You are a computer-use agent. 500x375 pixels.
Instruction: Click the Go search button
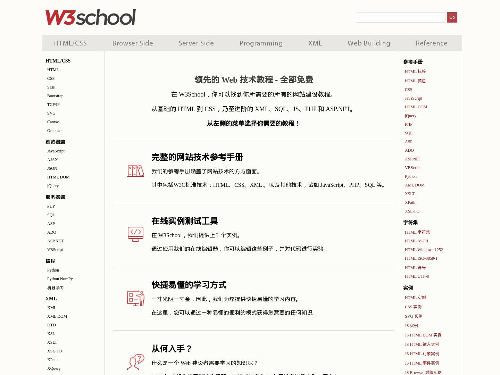452,17
